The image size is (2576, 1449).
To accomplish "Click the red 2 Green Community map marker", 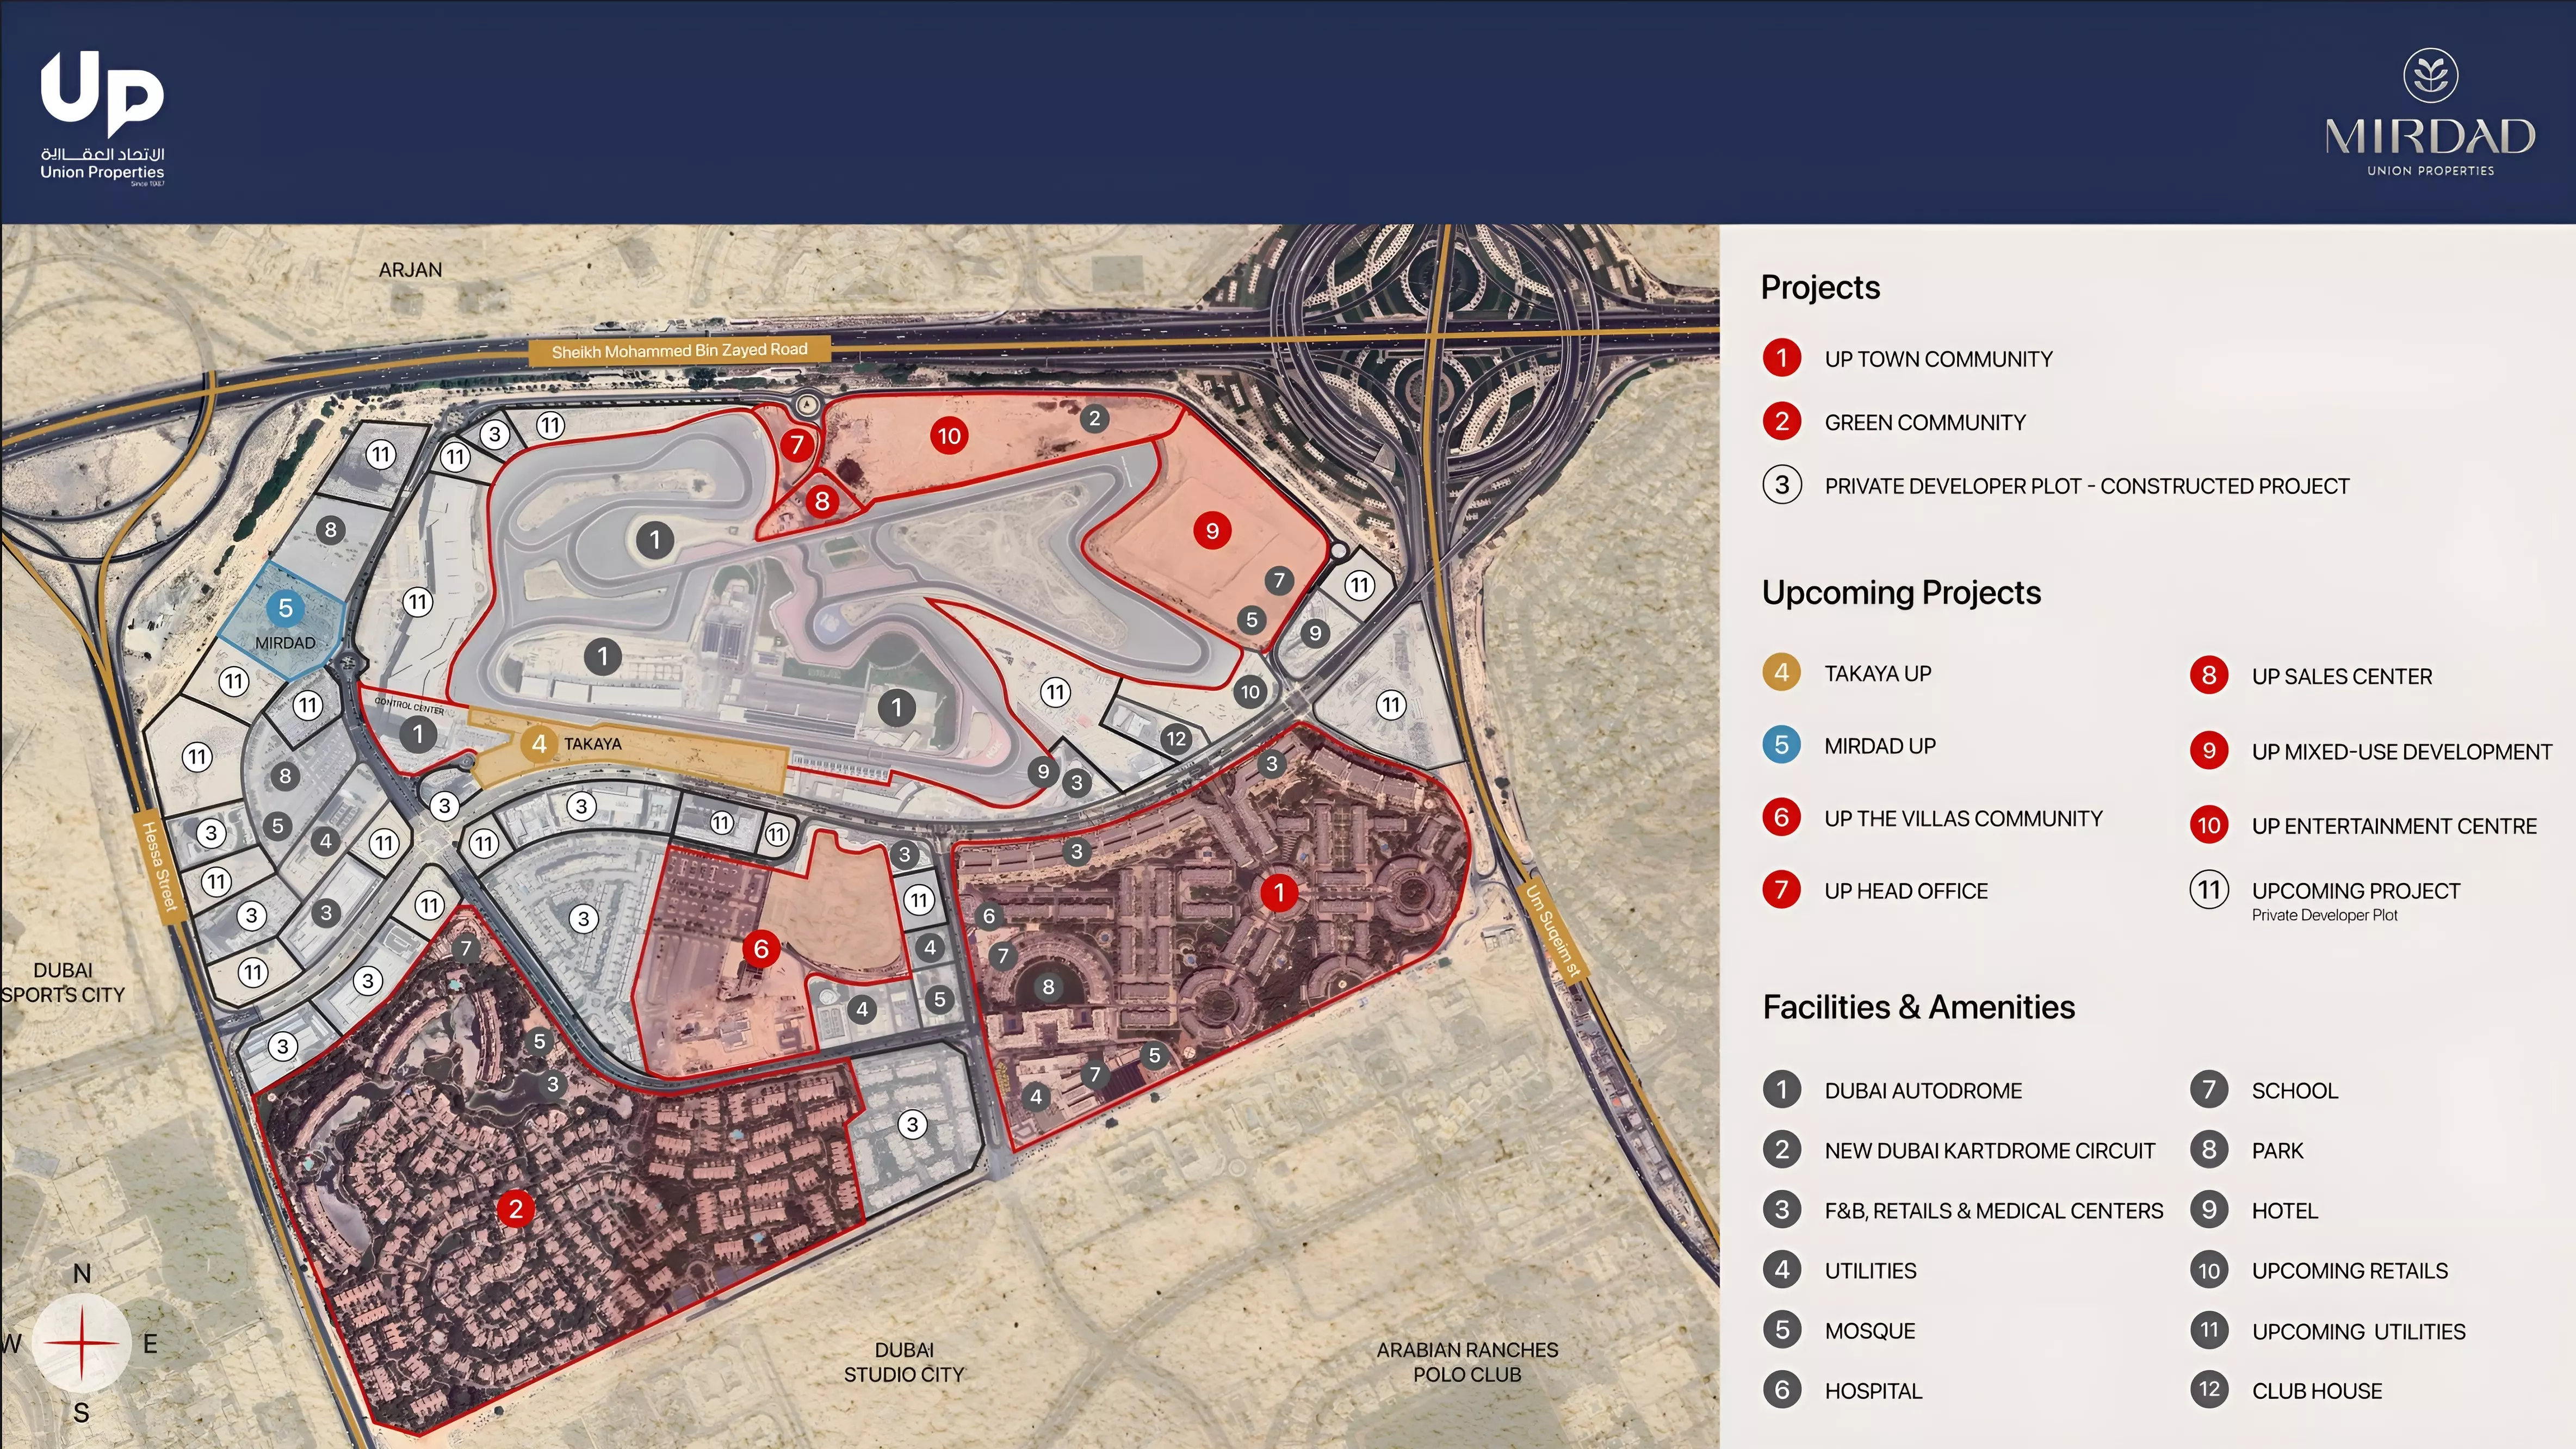I will coord(516,1209).
